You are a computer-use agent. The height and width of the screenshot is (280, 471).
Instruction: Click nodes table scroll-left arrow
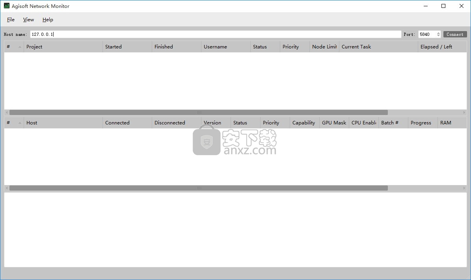coord(7,188)
